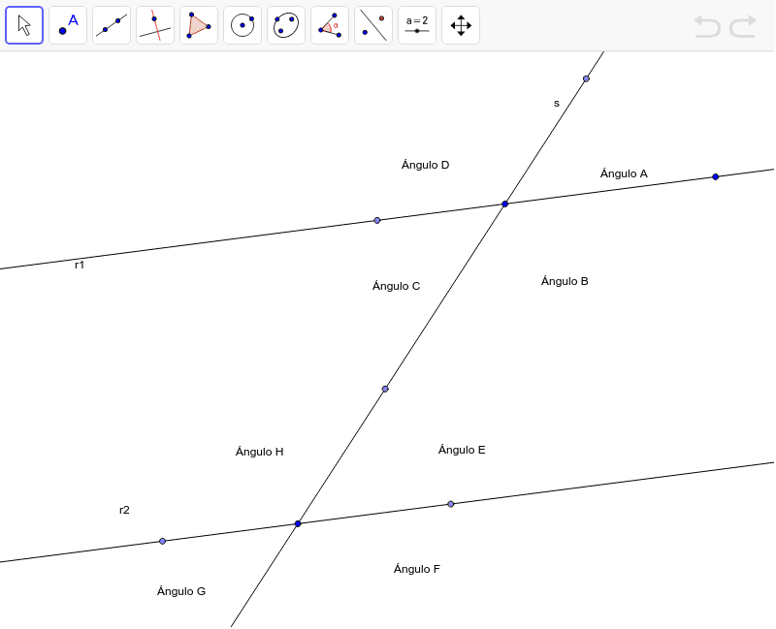This screenshot has height=629, width=776.
Task: Activate Move Graphics View tool
Action: [x=460, y=25]
